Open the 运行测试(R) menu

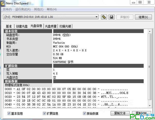click(23, 10)
